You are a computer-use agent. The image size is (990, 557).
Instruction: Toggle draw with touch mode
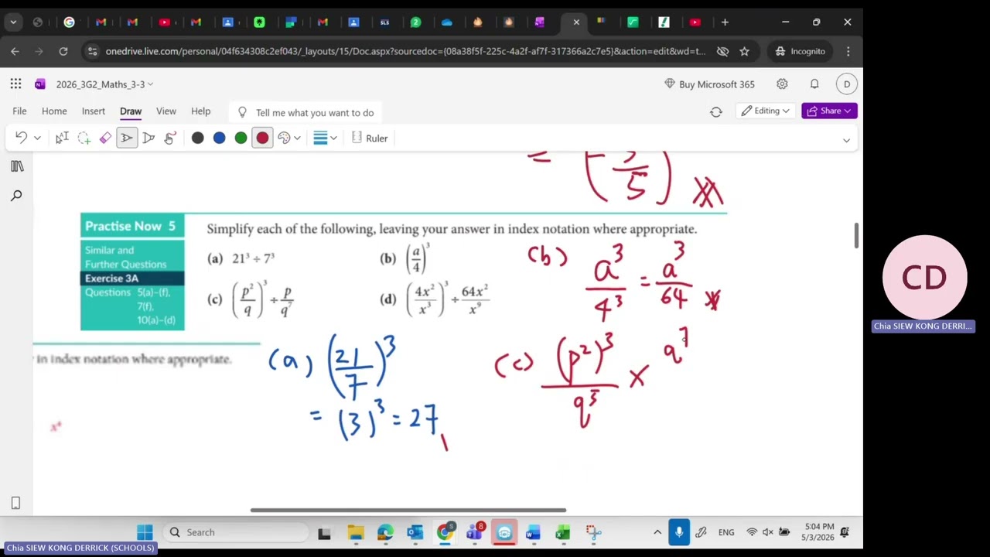coord(169,138)
